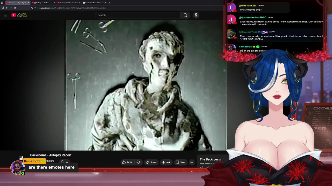This screenshot has width=332, height=186.
Task: Click the 'what video is this?' chat message
Action: [x=251, y=10]
